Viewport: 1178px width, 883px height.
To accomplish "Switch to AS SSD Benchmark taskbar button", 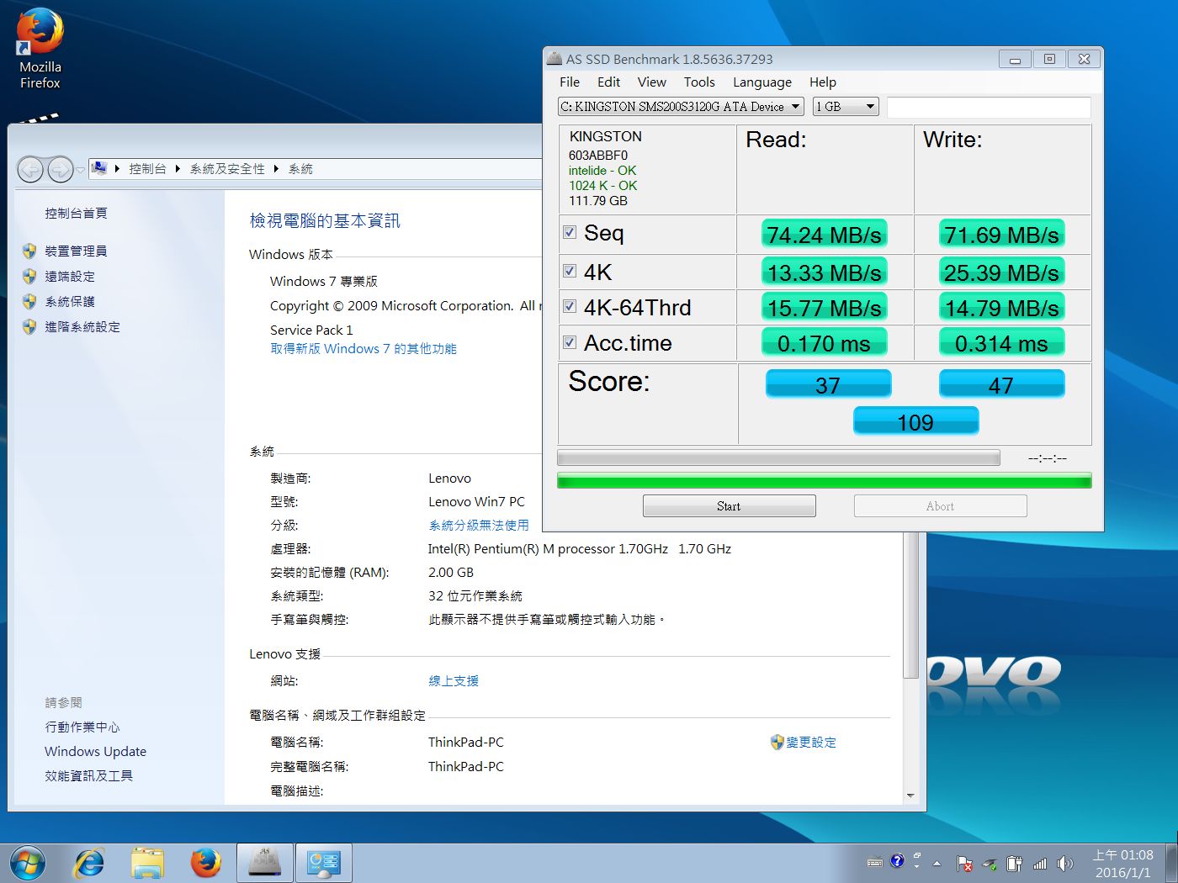I will coord(265,864).
